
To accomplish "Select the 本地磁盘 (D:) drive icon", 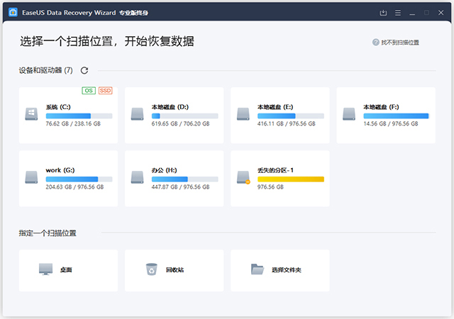I will 138,114.
